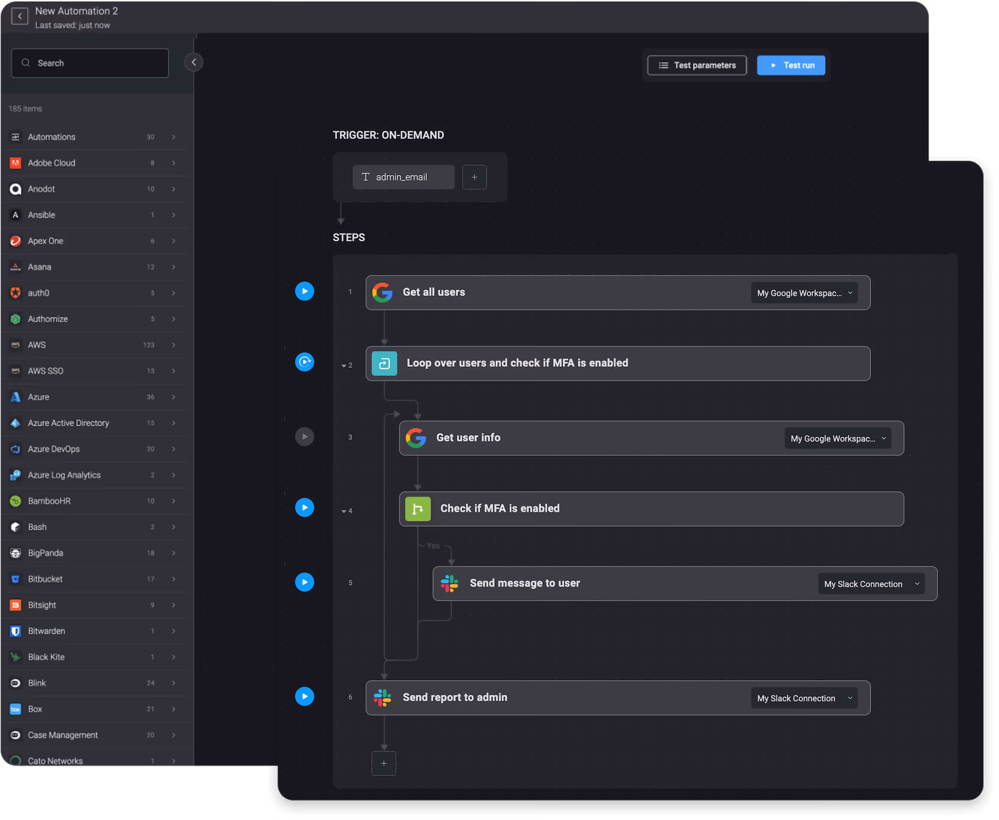The width and height of the screenshot is (999, 820).
Task: Click Google icon on Get all users step
Action: [382, 292]
